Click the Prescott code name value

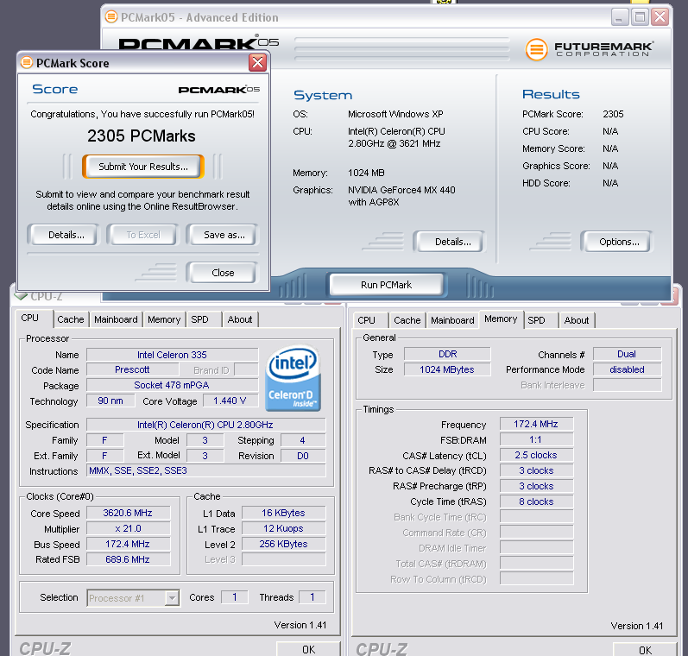[132, 370]
